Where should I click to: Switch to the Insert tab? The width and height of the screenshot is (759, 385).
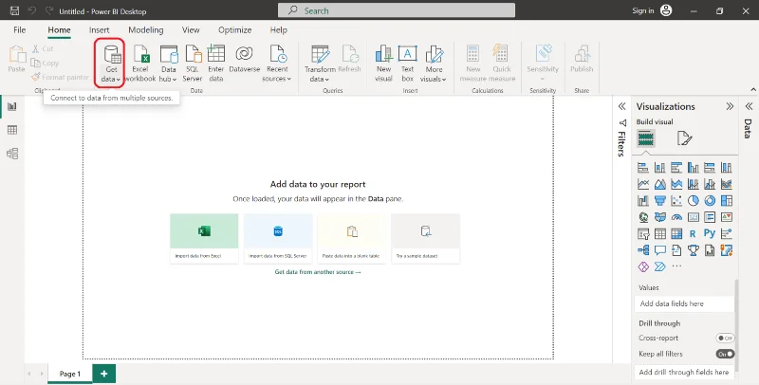pos(100,30)
